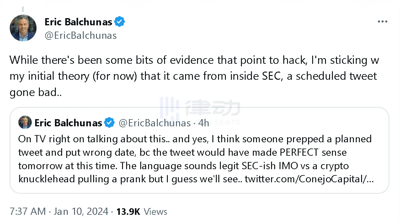Click the "Jan 10, 2024" post date
This screenshot has height=222, width=400.
click(81, 212)
